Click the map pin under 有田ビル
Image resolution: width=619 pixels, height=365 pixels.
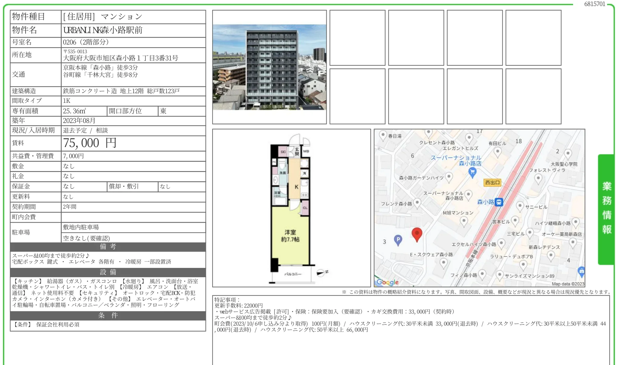(x=497, y=152)
